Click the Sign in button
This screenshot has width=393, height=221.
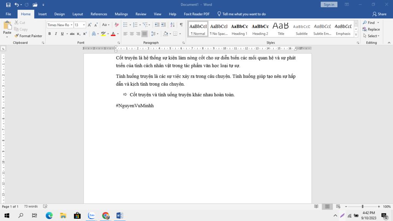(x=329, y=5)
